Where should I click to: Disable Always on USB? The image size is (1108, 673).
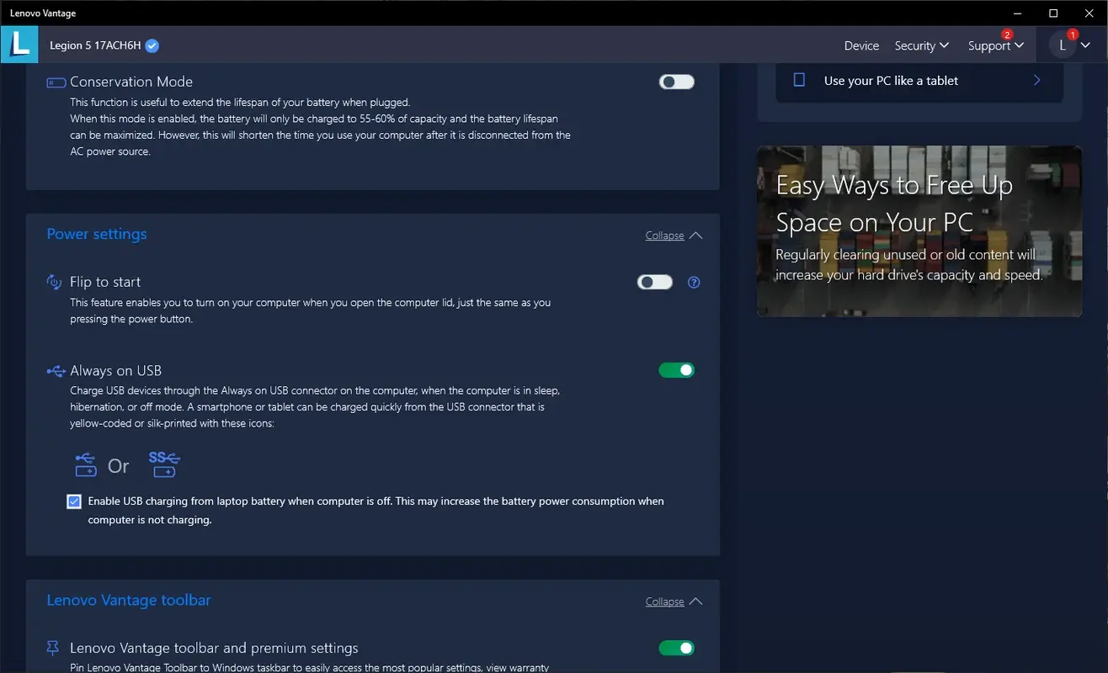coord(676,370)
